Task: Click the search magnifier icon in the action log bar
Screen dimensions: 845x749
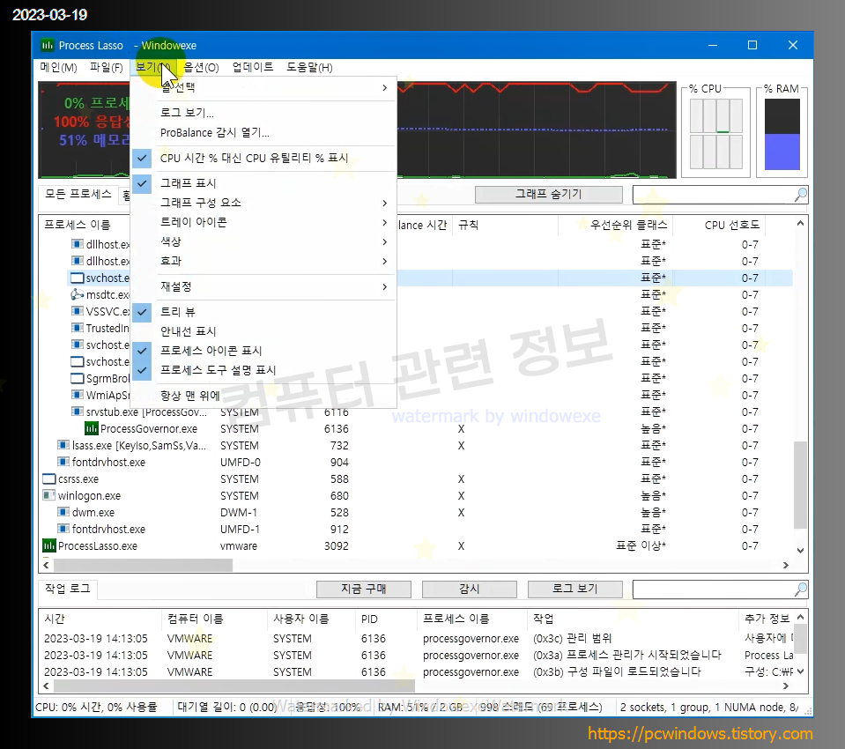Action: [800, 589]
